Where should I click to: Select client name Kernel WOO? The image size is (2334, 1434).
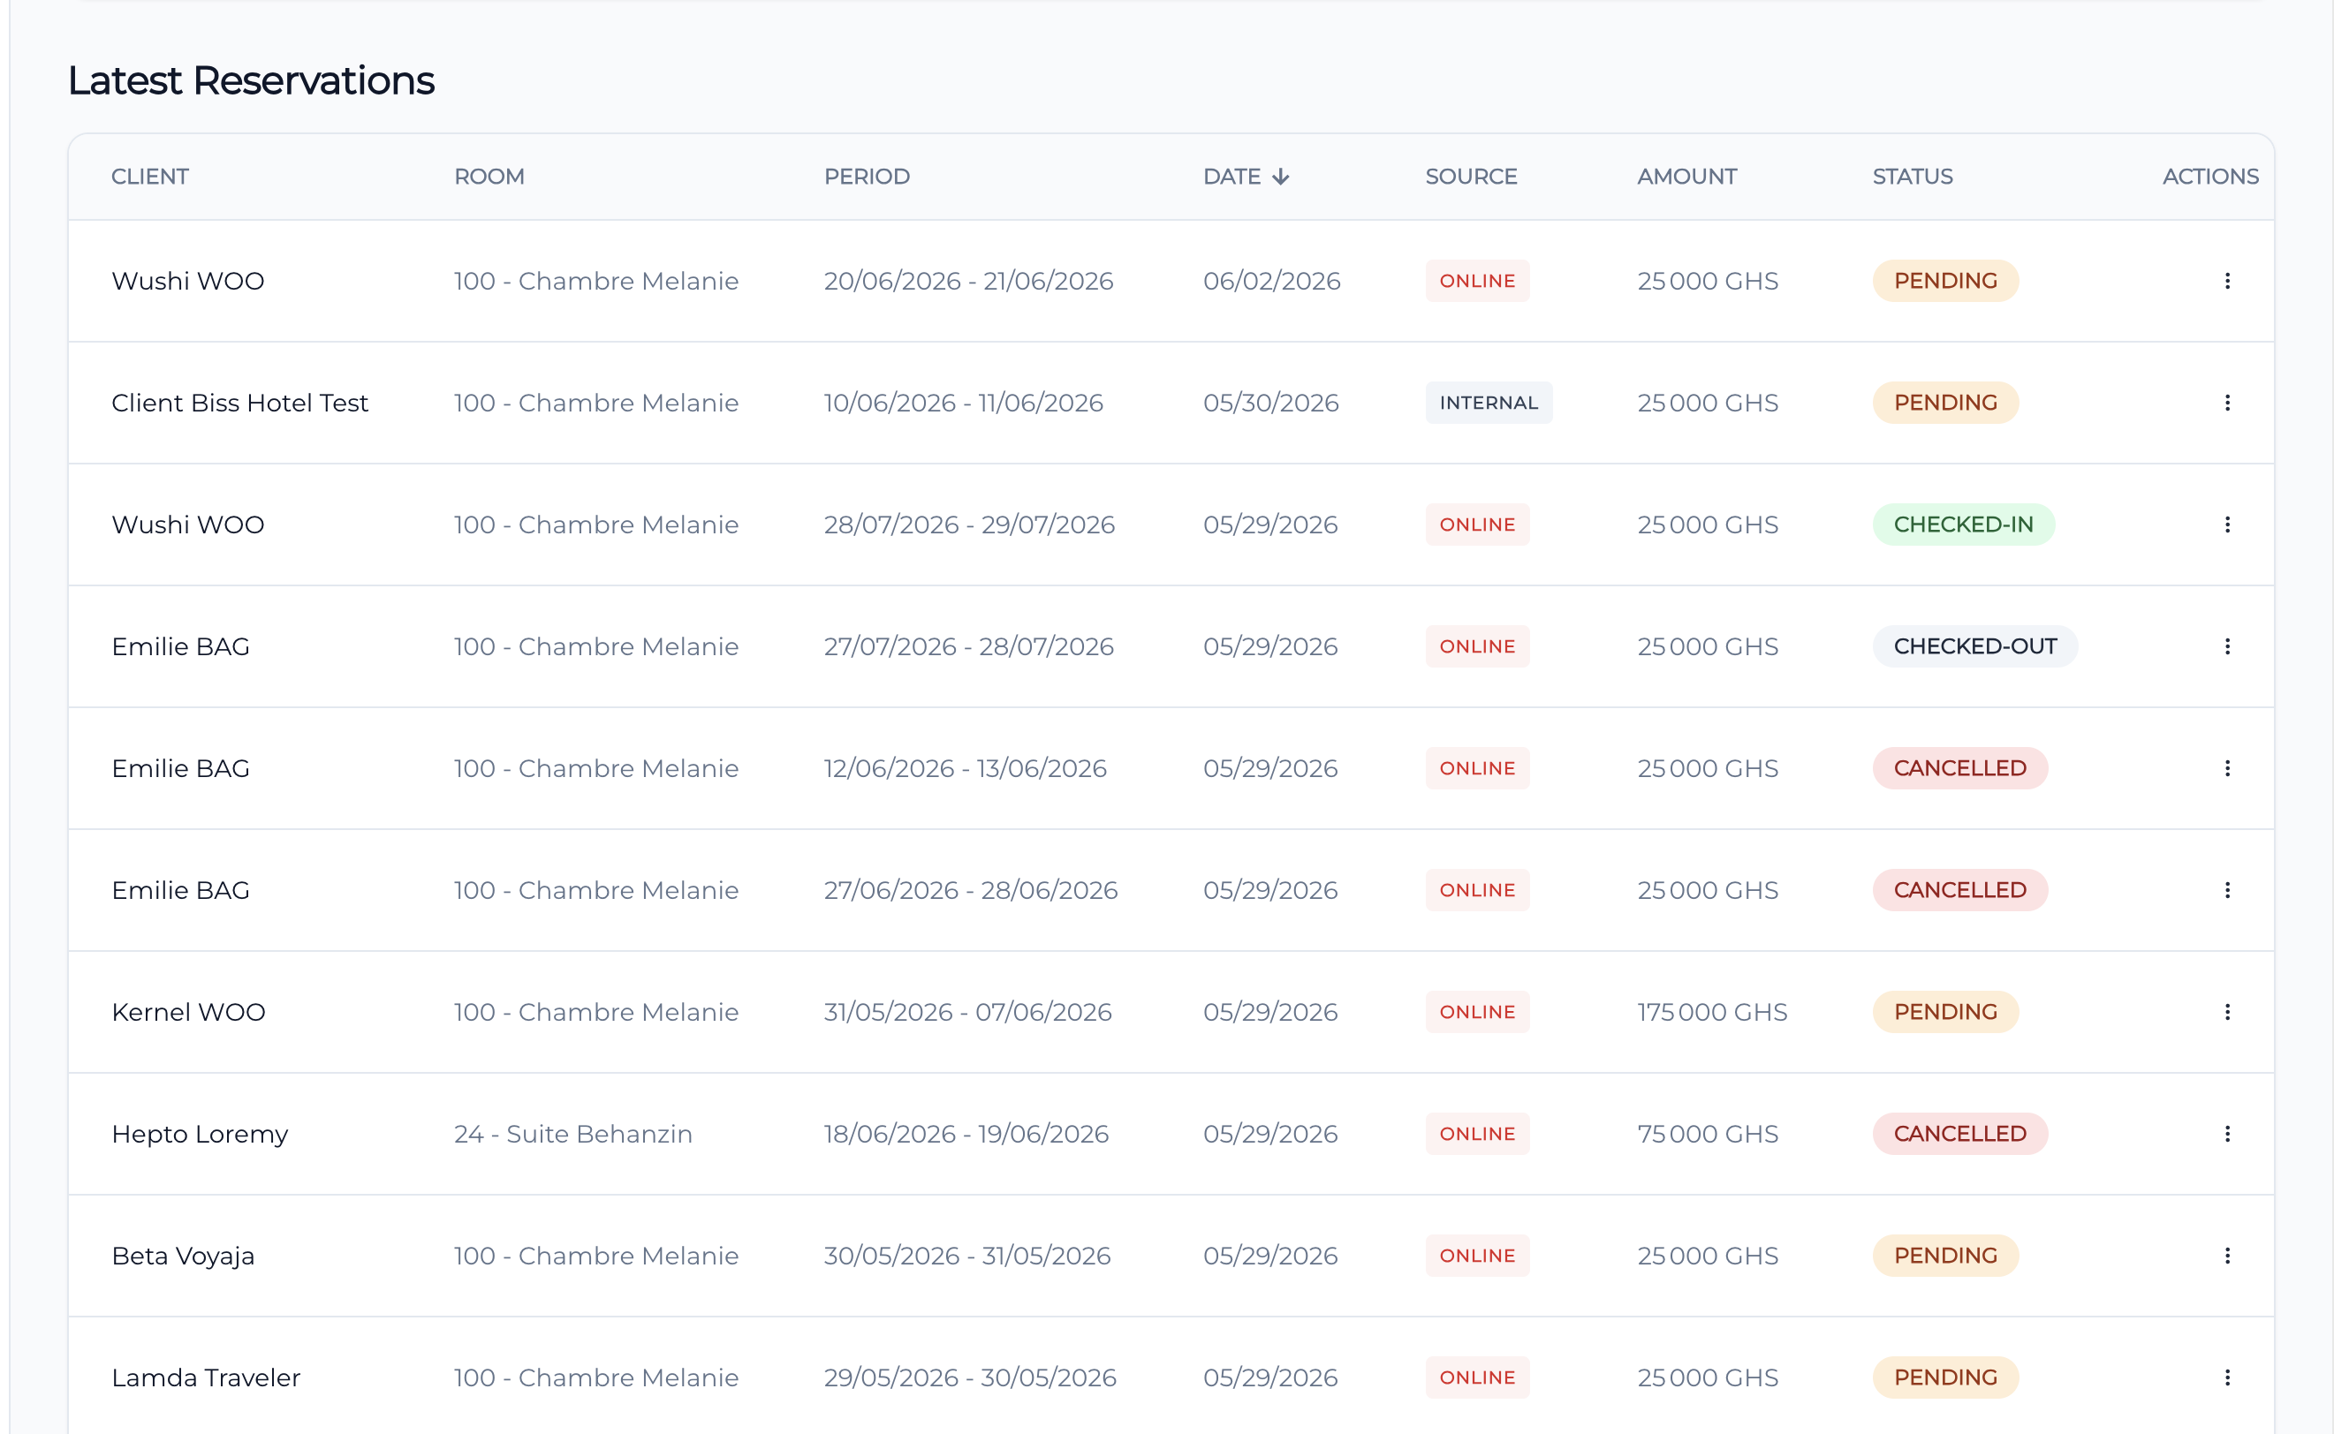[x=188, y=1012]
